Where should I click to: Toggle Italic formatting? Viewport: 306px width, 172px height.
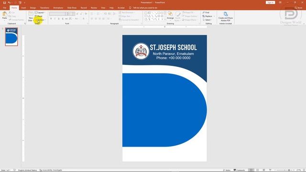pyautogui.click(x=55, y=19)
